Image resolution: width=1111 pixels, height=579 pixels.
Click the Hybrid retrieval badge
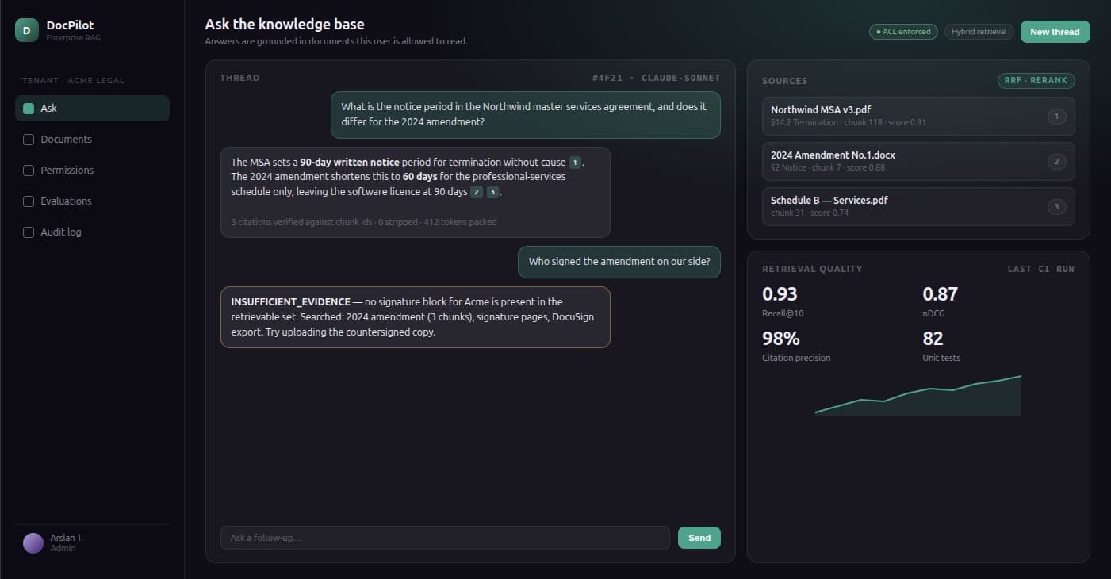pyautogui.click(x=979, y=32)
